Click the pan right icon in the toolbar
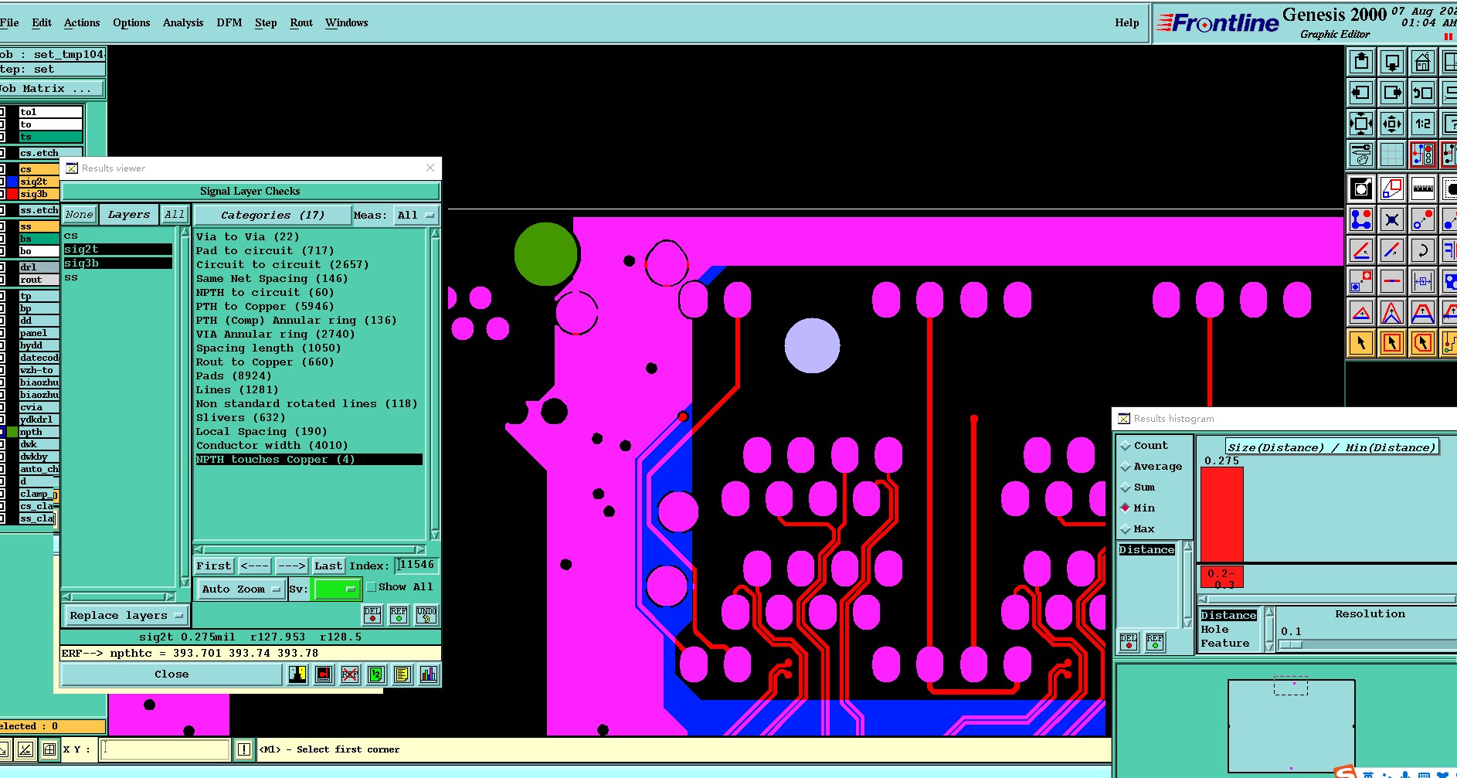 1392,93
